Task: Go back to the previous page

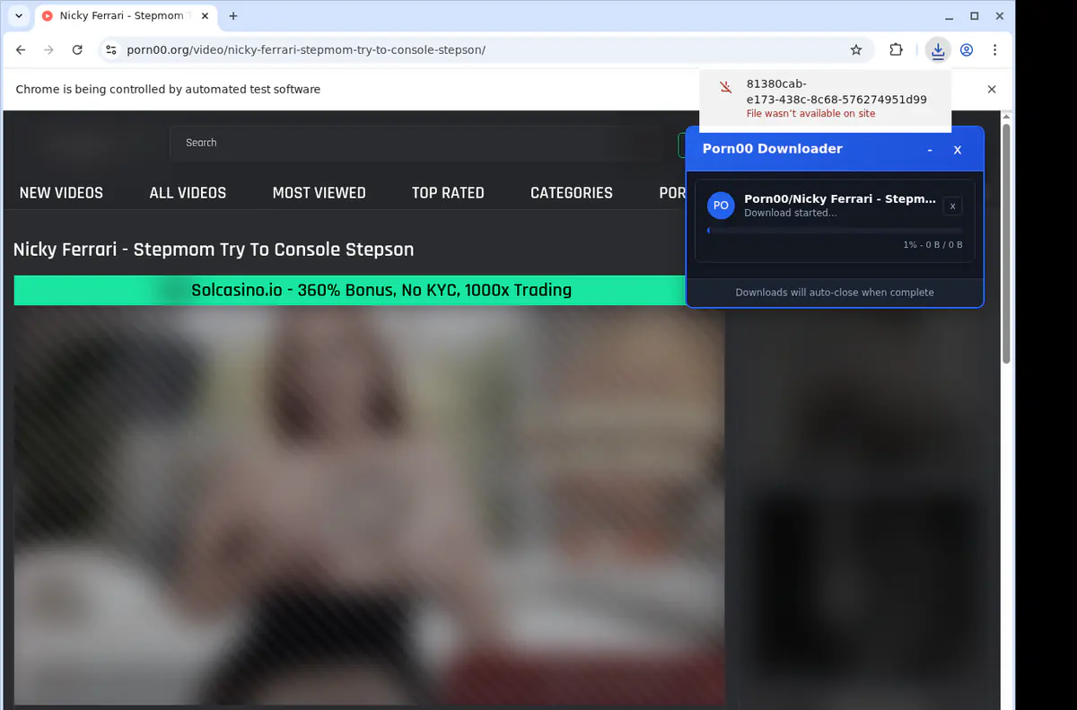Action: [x=21, y=50]
